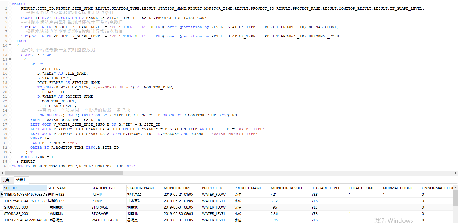
Task: Click the PROJECT_ID column header
Action: [x=217, y=188]
